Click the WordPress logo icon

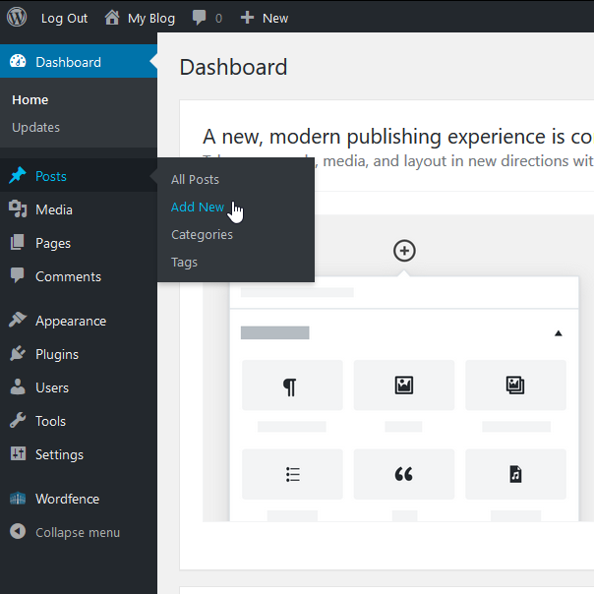coord(17,18)
